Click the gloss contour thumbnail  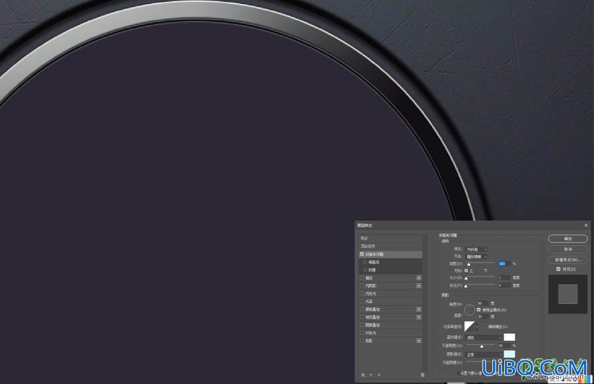tap(469, 326)
